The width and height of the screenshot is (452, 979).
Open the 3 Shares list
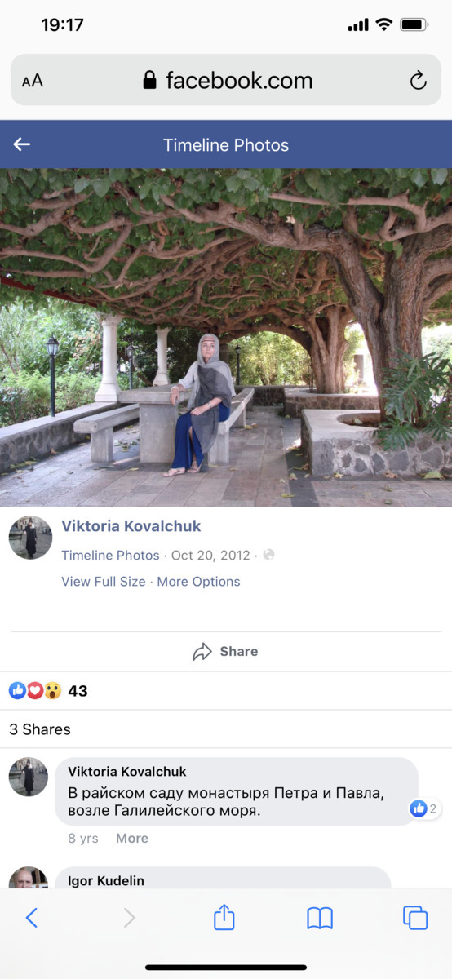click(40, 729)
